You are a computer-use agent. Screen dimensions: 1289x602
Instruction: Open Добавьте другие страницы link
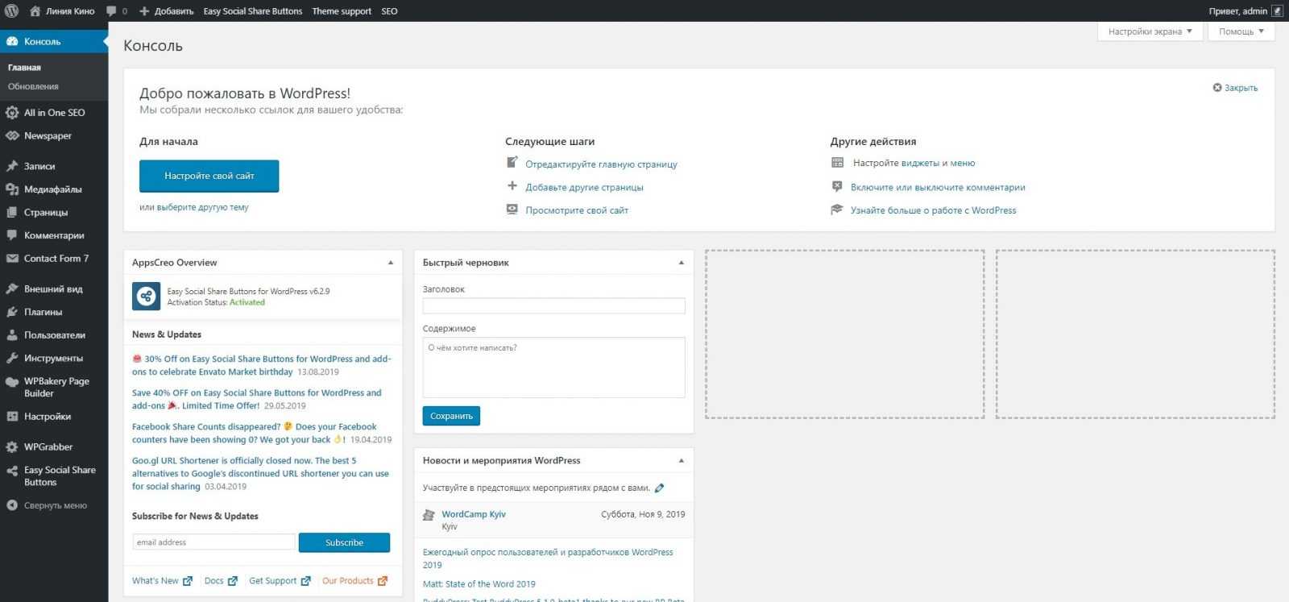(x=584, y=187)
